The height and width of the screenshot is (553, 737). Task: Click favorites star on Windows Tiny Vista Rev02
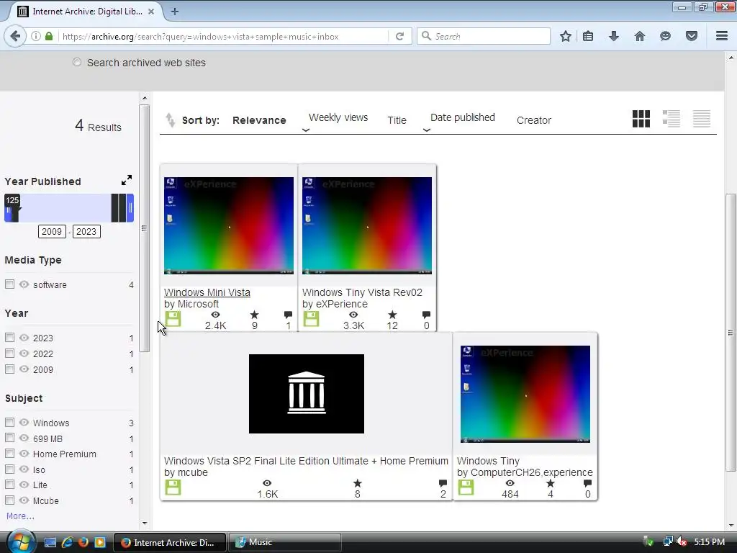click(x=392, y=315)
